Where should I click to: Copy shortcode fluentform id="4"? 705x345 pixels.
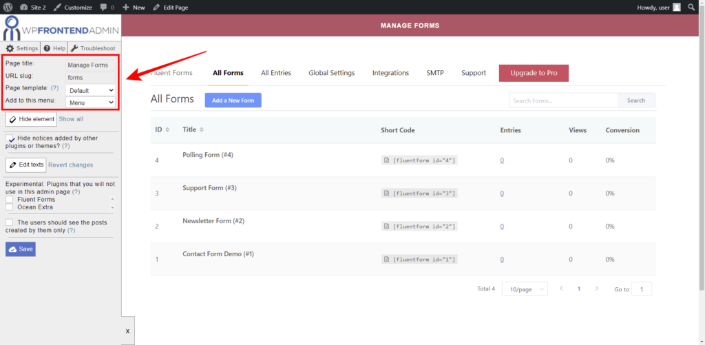click(x=419, y=160)
